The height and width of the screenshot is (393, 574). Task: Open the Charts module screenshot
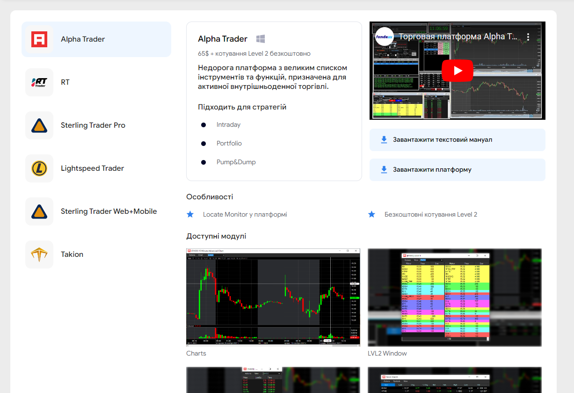point(273,297)
